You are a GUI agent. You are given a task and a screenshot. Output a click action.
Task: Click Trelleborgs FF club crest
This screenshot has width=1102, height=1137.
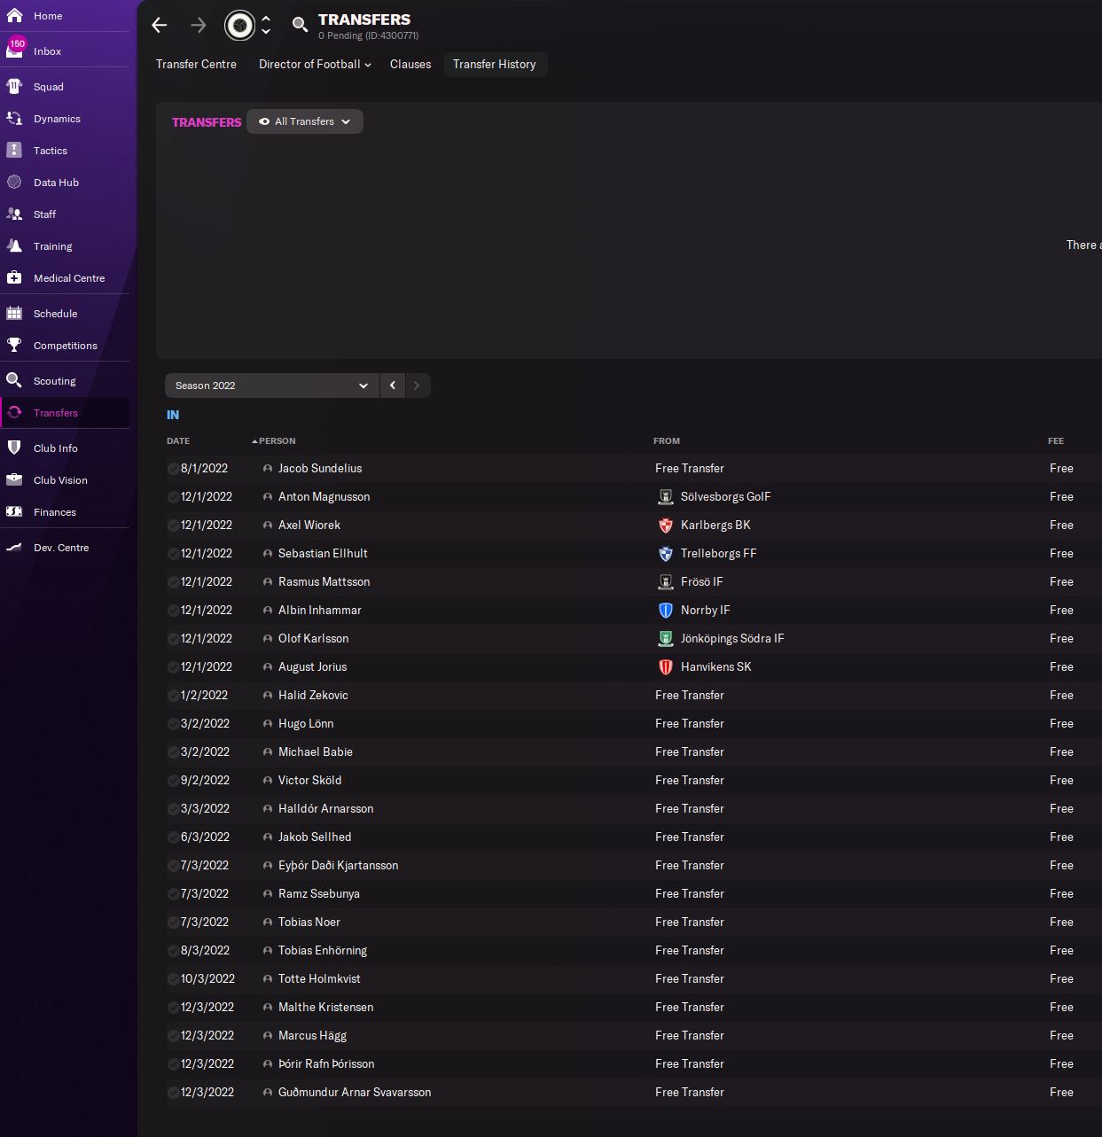click(x=666, y=554)
